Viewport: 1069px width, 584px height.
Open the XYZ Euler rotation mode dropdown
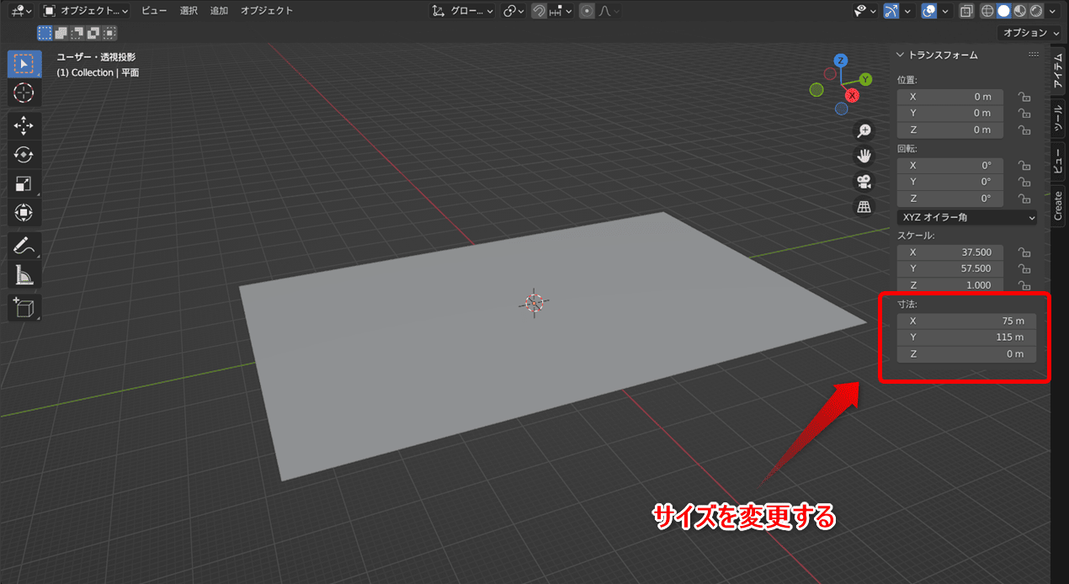coord(967,217)
